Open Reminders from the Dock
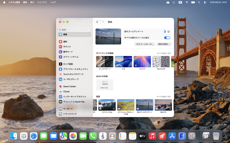This screenshot has width=230, height=143. (x=123, y=136)
